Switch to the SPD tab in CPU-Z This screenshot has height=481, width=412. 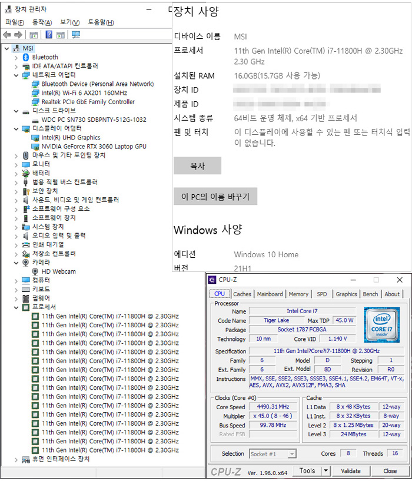tap(322, 294)
